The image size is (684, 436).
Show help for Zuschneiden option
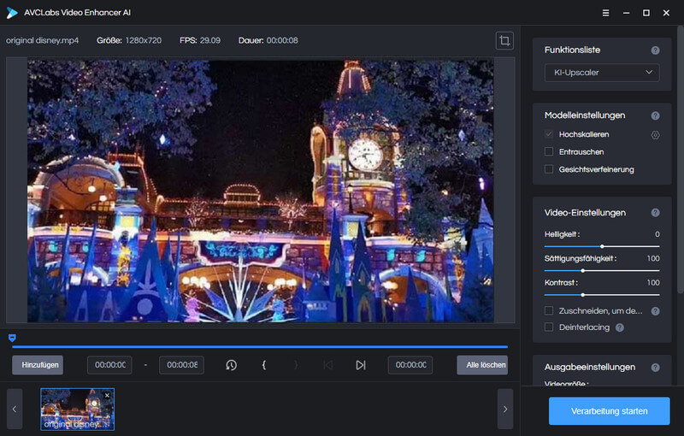coord(655,311)
